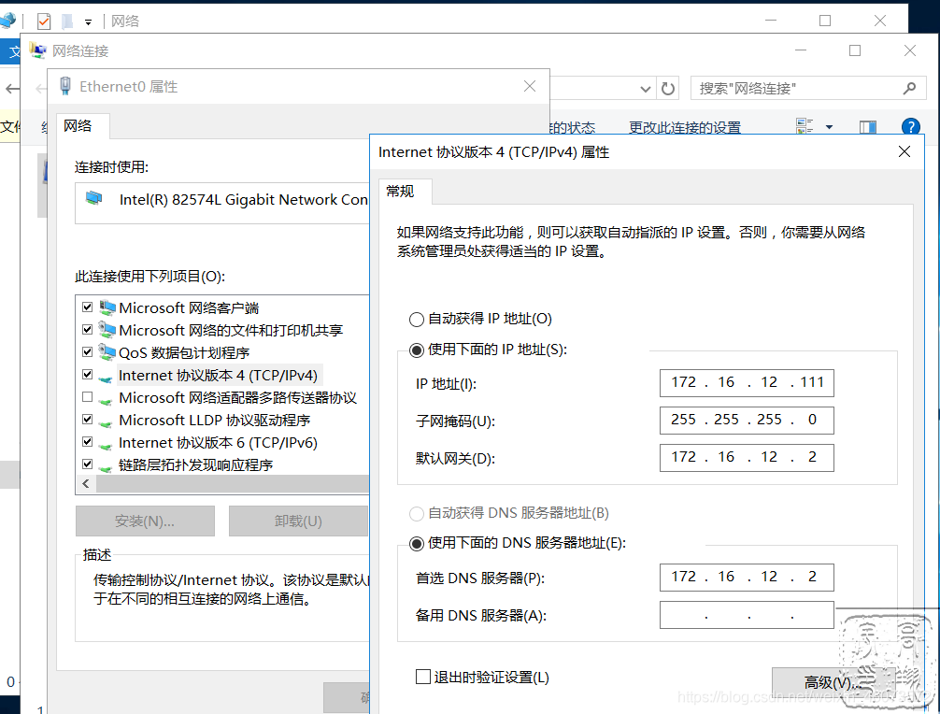Toggle QoS 数据包计划程序 checkbox
Image resolution: width=940 pixels, height=714 pixels.
pos(88,352)
